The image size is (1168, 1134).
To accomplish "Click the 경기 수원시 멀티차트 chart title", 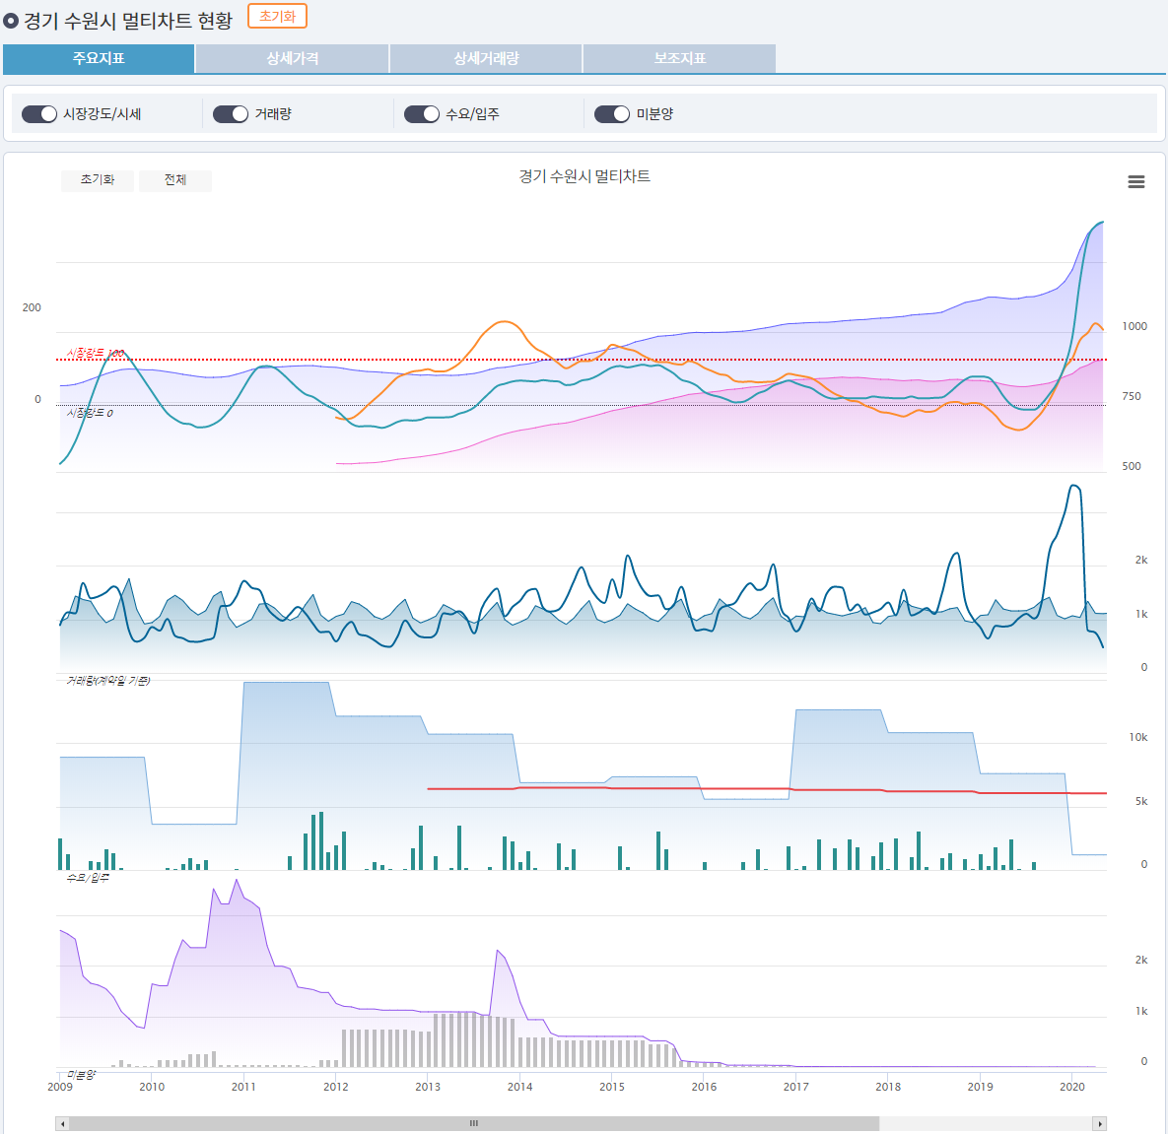I will (x=584, y=176).
